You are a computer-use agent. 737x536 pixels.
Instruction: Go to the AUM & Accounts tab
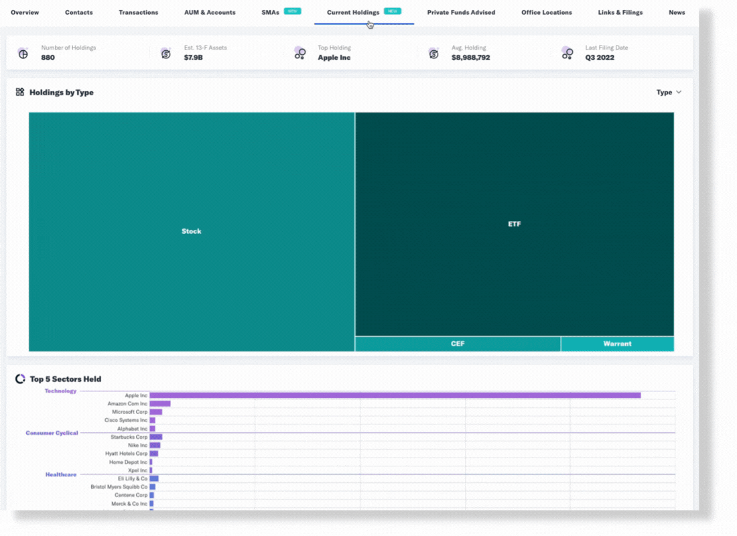point(210,13)
